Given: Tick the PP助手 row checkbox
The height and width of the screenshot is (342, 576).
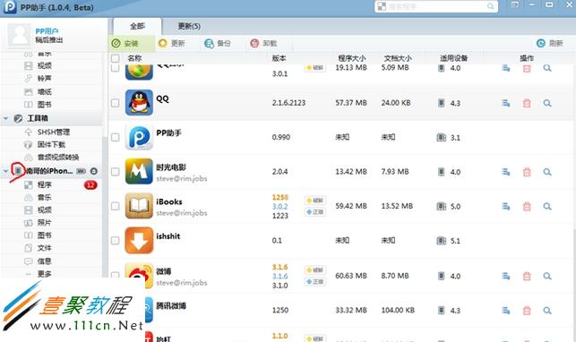Looking at the screenshot, I should click(115, 137).
